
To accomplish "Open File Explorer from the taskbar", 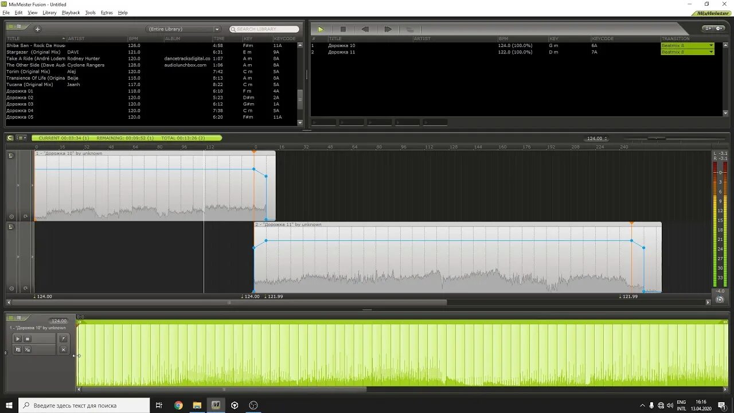I will pos(197,405).
